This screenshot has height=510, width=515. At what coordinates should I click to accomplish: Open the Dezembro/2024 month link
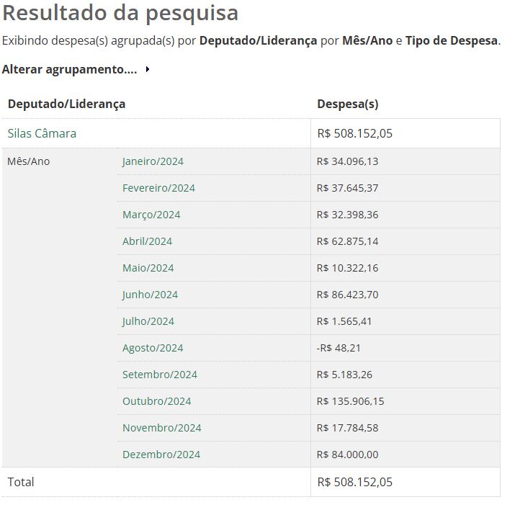pos(161,455)
